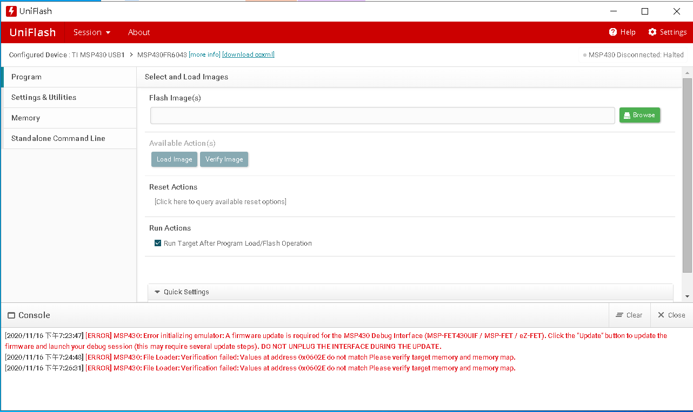Switch to the Memory section

[70, 118]
